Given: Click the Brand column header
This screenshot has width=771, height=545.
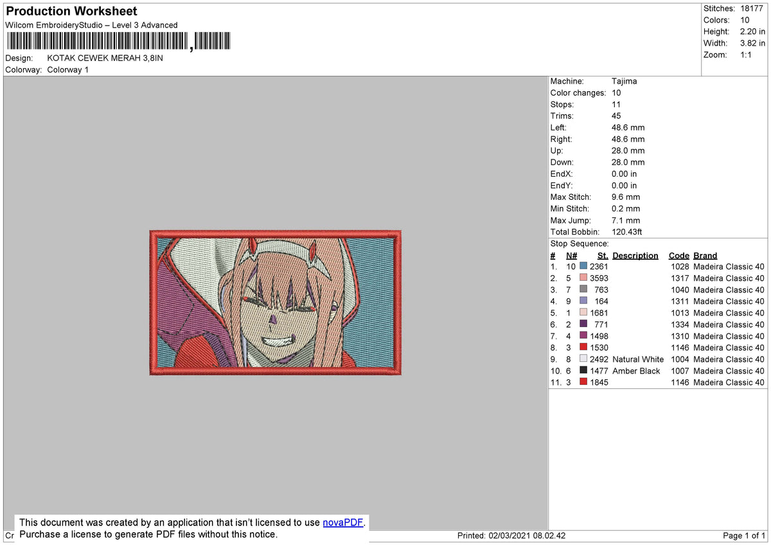Looking at the screenshot, I should 705,255.
